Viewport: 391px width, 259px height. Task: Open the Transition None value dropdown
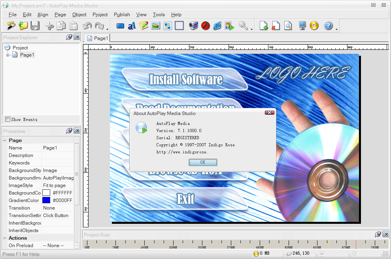click(58, 208)
